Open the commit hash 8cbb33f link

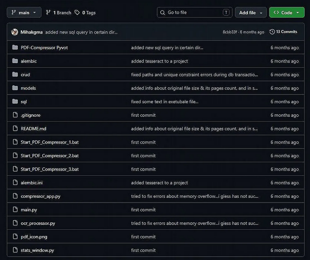(230, 32)
